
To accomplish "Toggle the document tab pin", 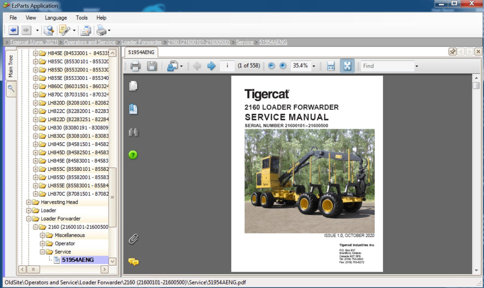I will [453, 52].
